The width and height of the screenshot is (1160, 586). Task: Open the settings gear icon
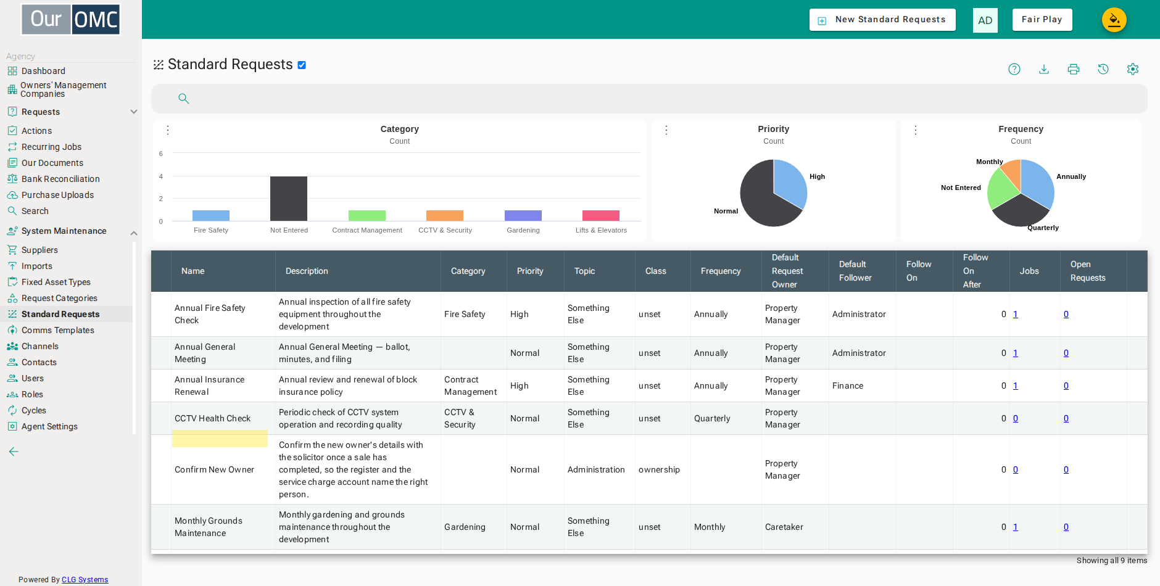click(1133, 69)
